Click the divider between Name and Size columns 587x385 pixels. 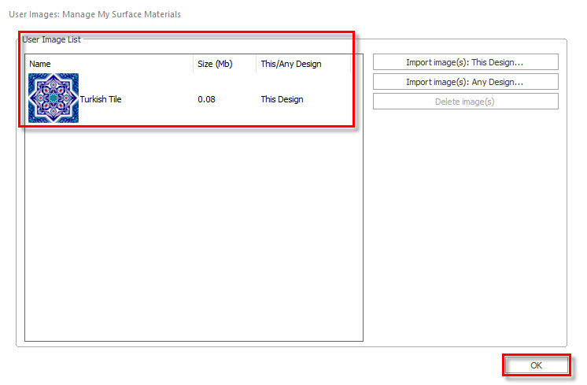pos(193,64)
